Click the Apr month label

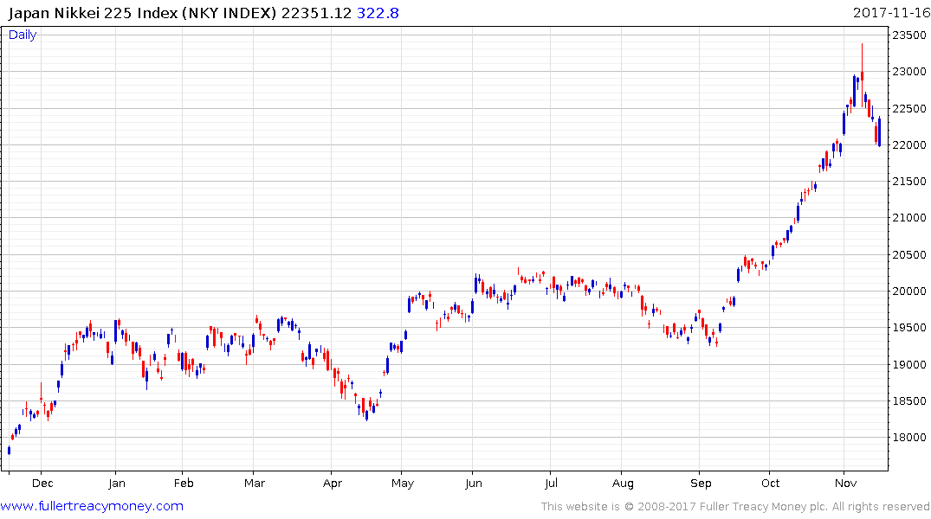click(x=333, y=484)
